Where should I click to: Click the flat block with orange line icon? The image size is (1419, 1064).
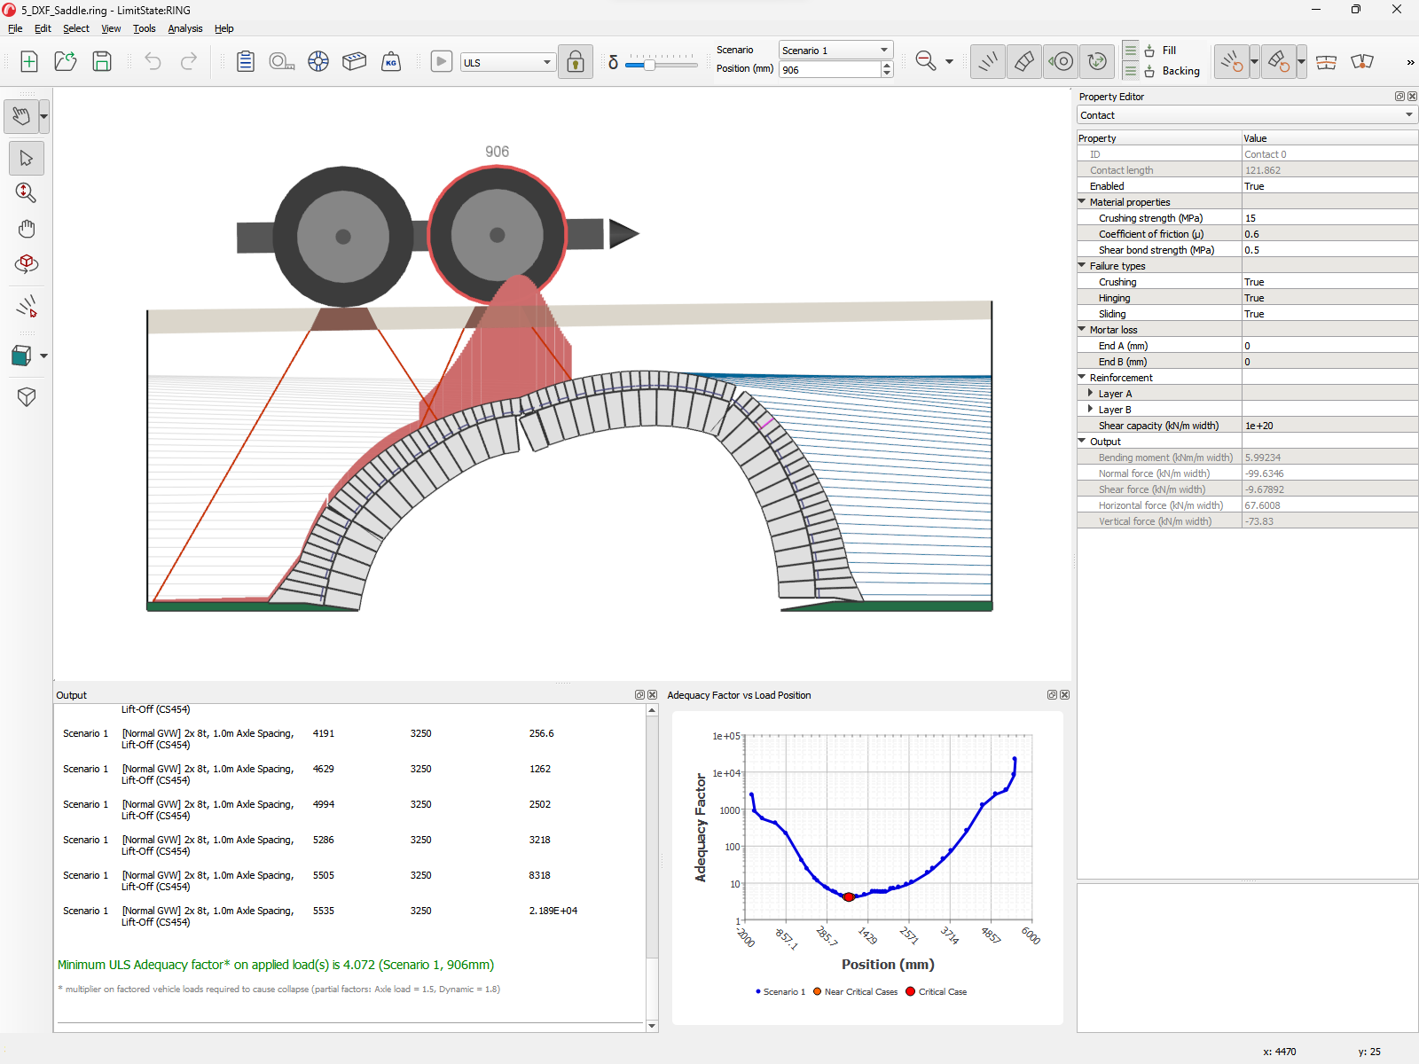(1326, 61)
